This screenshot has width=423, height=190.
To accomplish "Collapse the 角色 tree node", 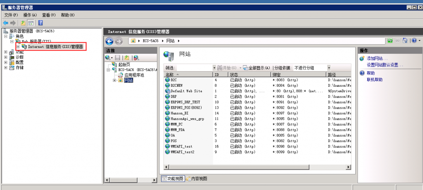I will pos(6,36).
